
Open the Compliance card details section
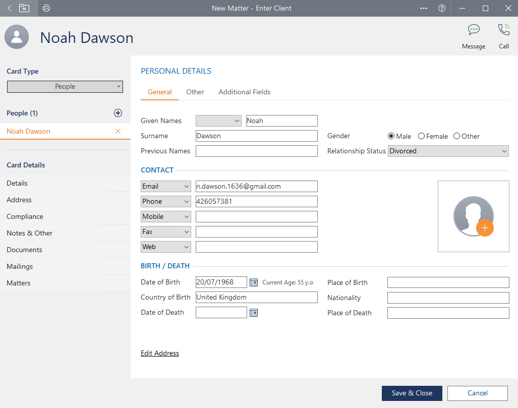pyautogui.click(x=25, y=216)
